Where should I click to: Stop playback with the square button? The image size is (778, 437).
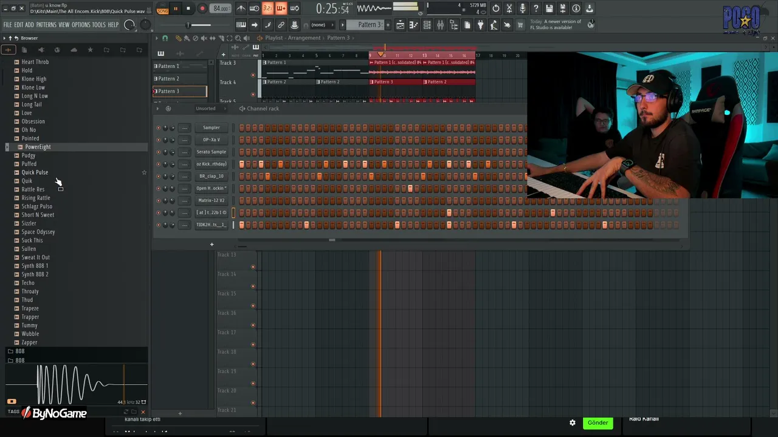point(188,8)
